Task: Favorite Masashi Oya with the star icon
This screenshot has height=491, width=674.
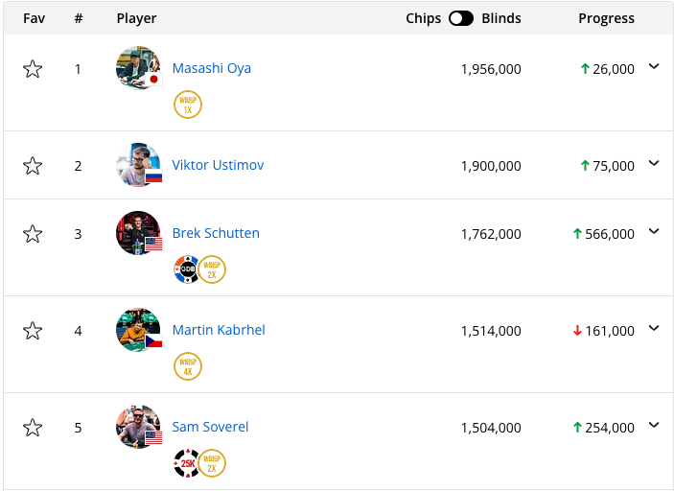Action: coord(33,69)
